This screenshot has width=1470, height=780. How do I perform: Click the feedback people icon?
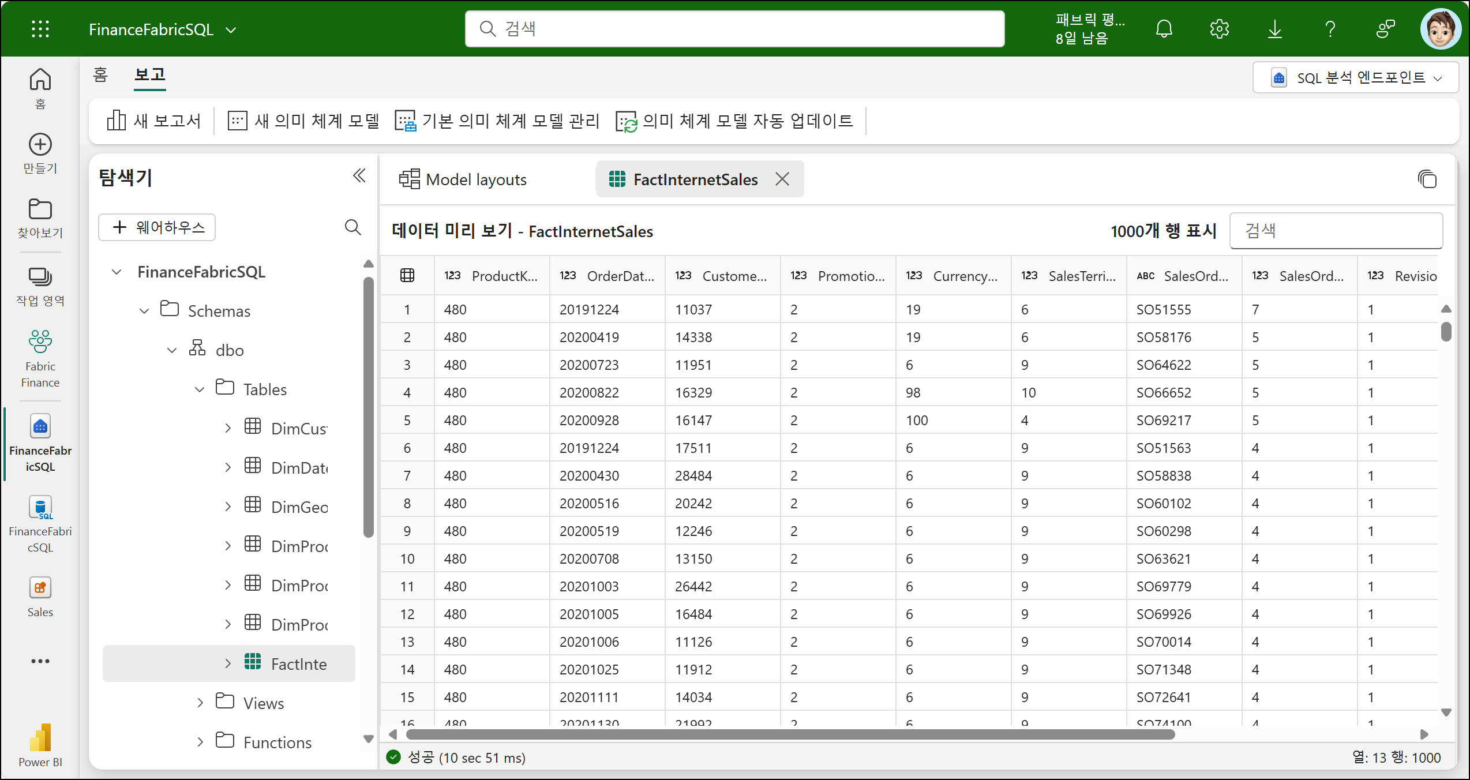point(1386,29)
